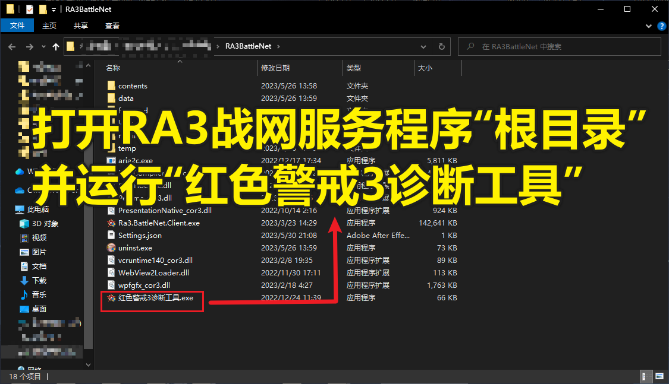
Task: Click the search box for RA3BattleNet
Action: 560,46
